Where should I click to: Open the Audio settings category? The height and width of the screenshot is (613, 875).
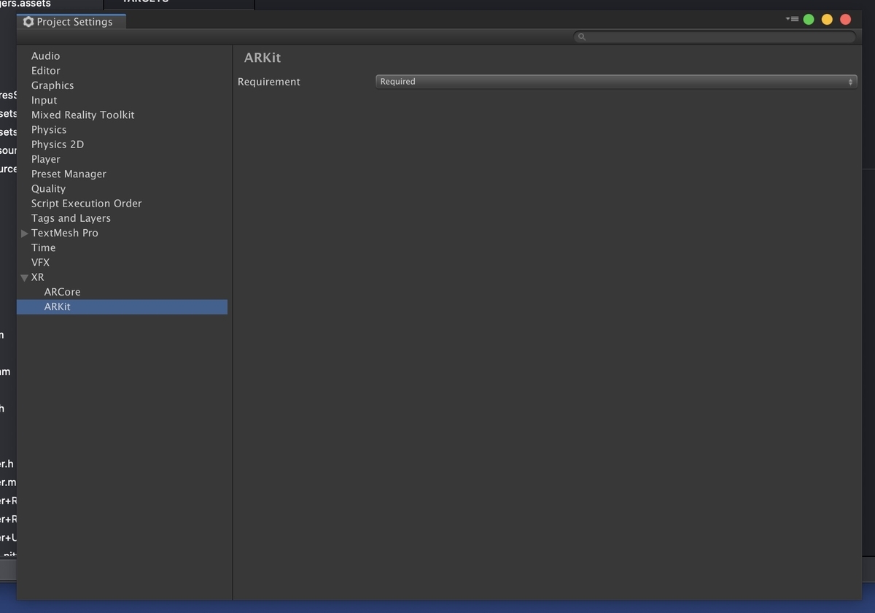tap(45, 56)
